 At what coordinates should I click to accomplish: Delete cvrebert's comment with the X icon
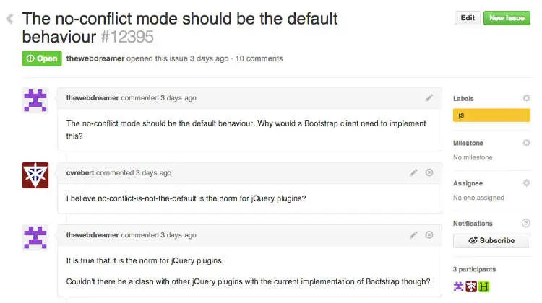[429, 172]
